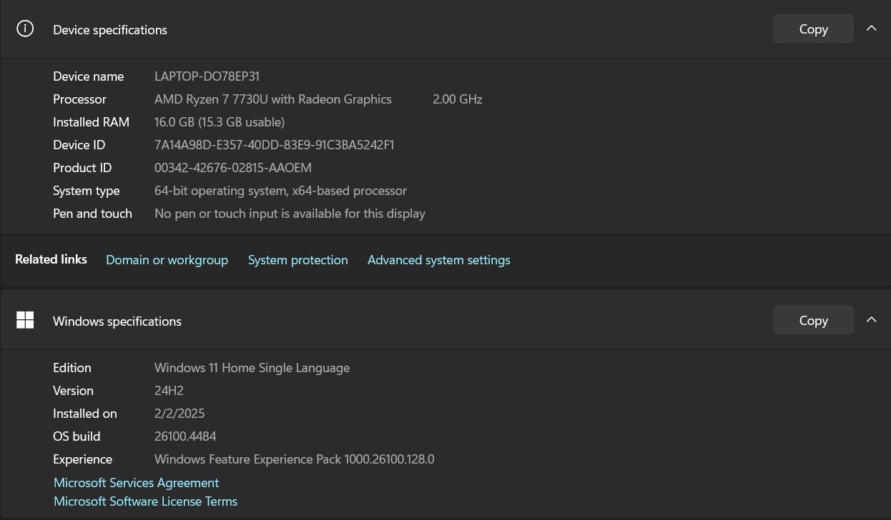The image size is (891, 520).
Task: Click the No pen or touch input text
Action: coord(290,214)
